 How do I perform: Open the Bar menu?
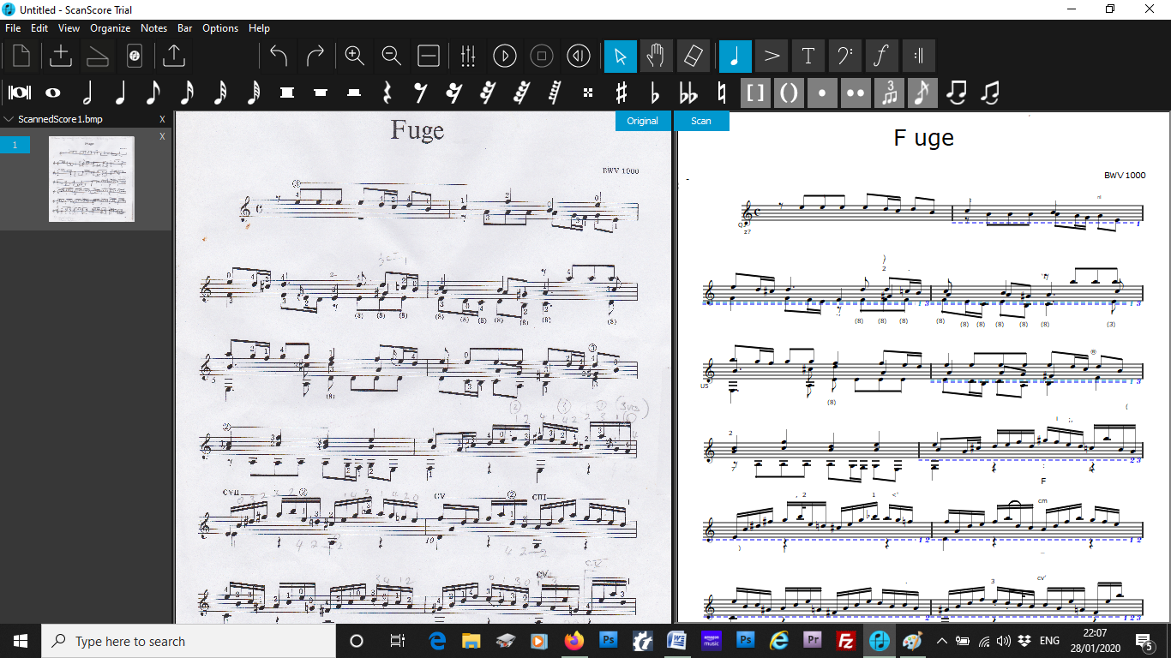point(185,28)
